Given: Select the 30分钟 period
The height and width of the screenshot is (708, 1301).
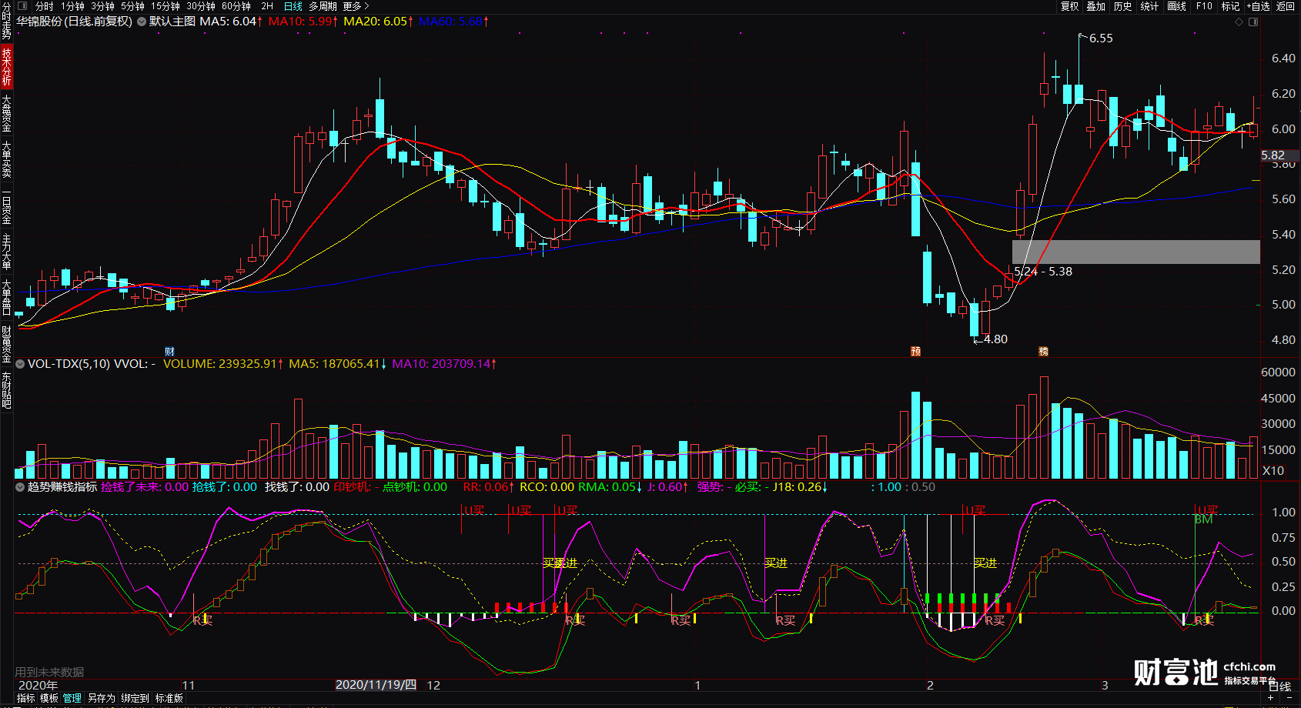Looking at the screenshot, I should (201, 6).
